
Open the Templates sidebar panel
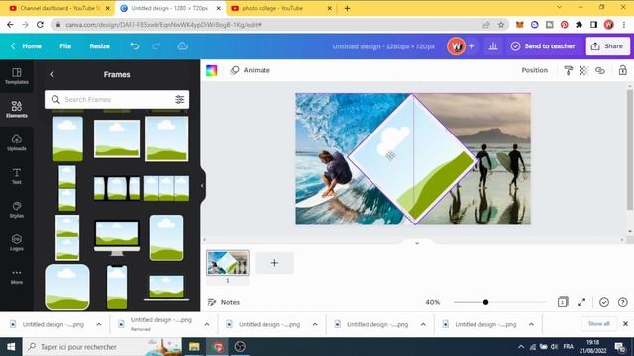[17, 76]
